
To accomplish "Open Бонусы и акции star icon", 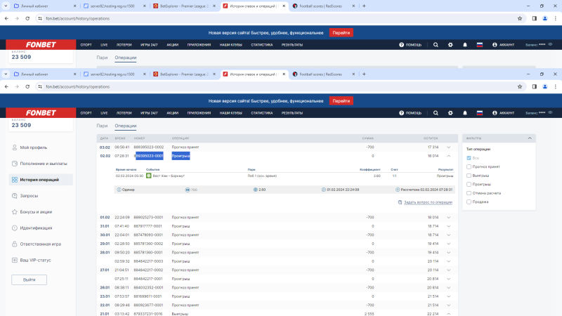I will coord(14,211).
